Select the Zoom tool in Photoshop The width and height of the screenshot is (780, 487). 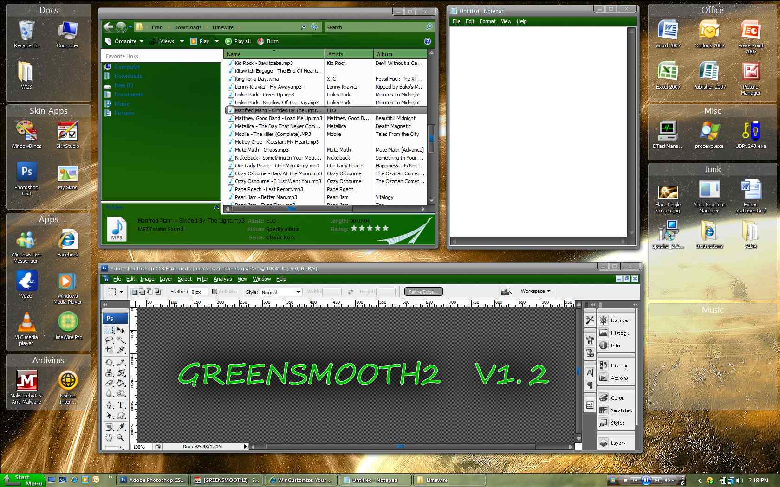(x=121, y=437)
